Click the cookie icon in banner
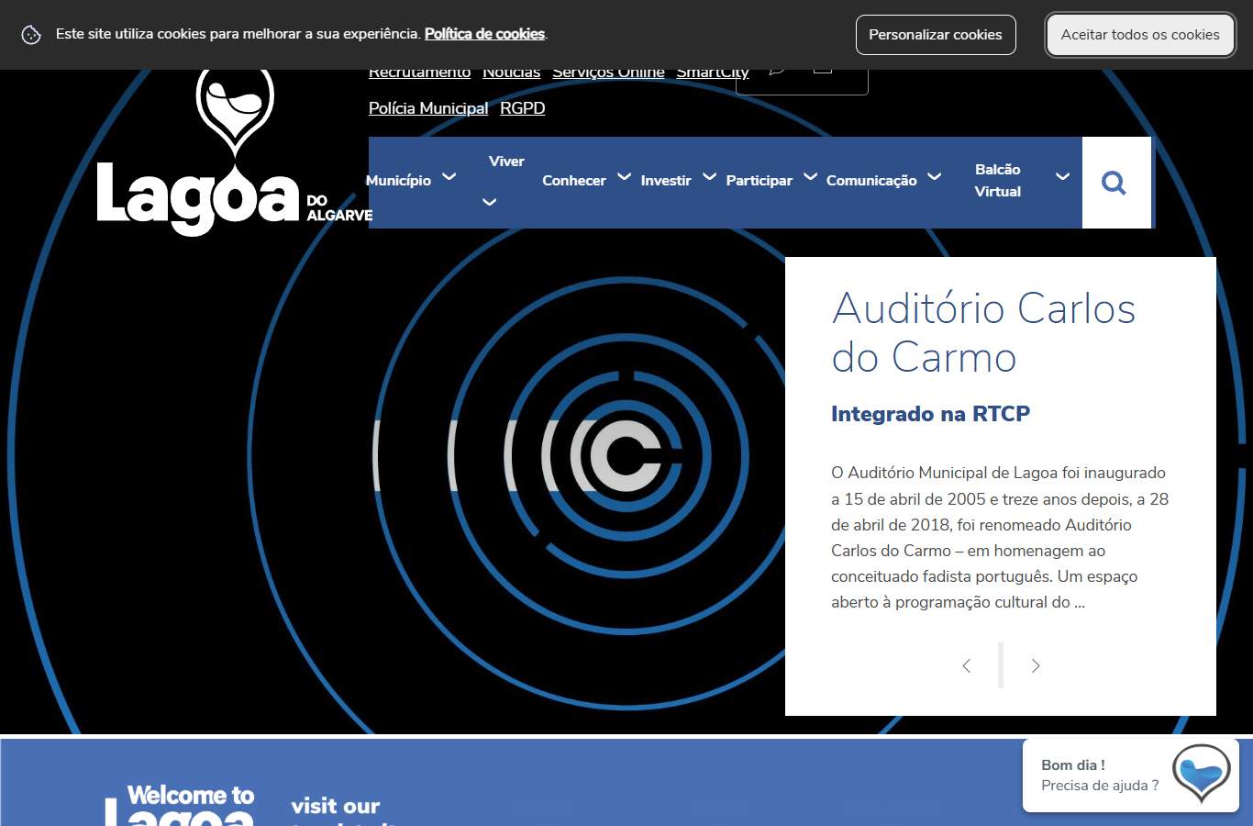 pyautogui.click(x=31, y=35)
